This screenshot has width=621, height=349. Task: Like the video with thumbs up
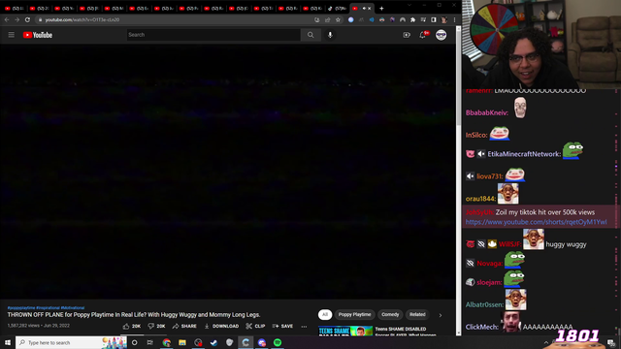[132, 326]
